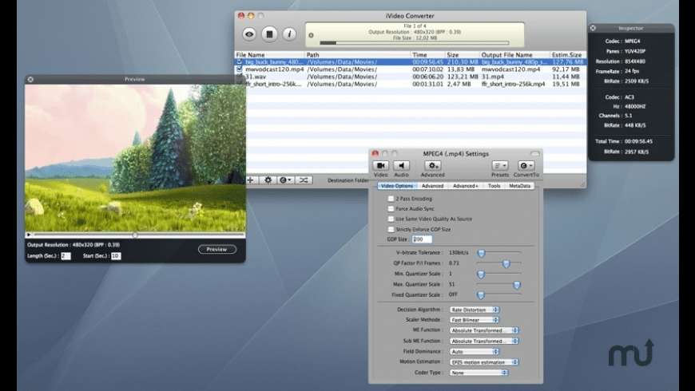Open the Advanced gear icon in settings

point(432,166)
